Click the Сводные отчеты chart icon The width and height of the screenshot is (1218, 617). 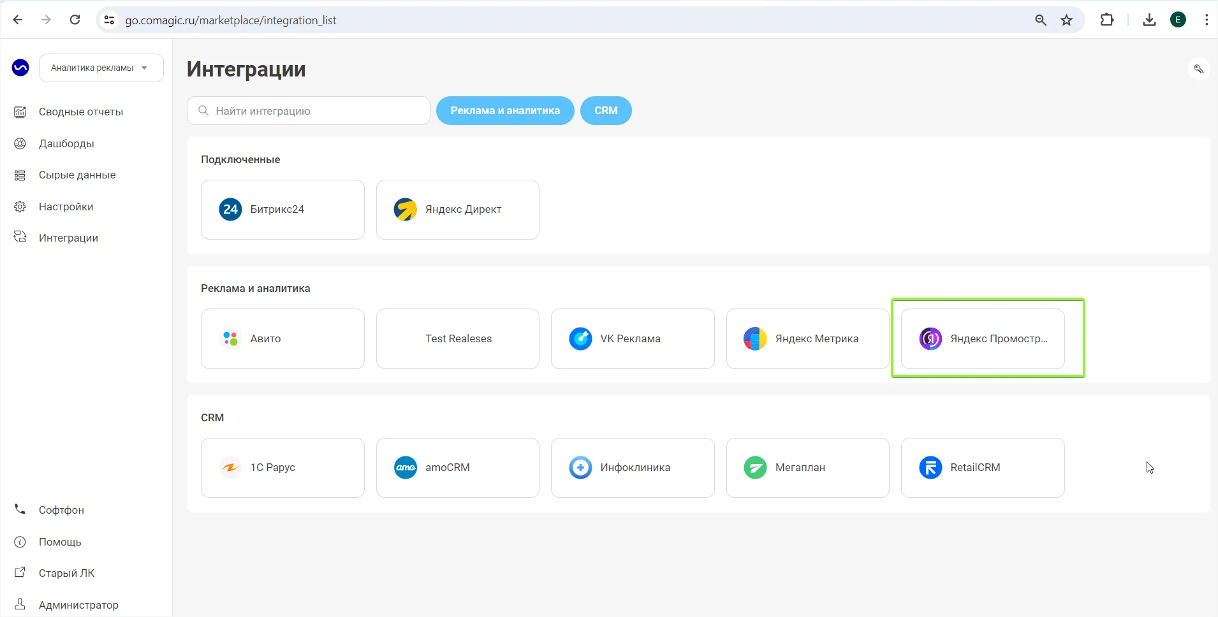(x=20, y=112)
